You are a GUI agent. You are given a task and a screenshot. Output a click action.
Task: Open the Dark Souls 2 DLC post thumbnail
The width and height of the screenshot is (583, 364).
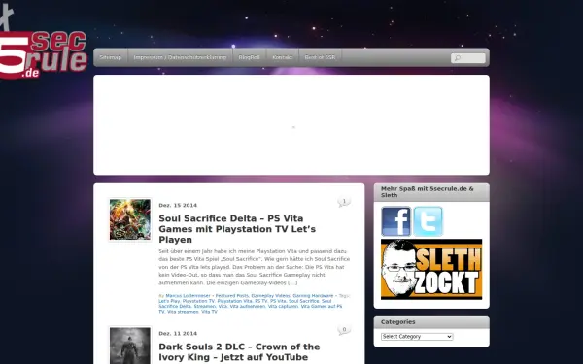[x=130, y=346]
